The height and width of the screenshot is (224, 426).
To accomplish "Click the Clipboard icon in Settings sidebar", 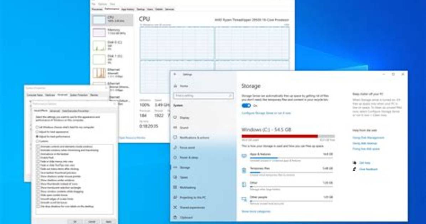I will (x=175, y=217).
